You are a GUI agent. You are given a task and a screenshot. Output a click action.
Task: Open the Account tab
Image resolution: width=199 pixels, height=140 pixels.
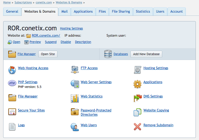tap(177, 12)
